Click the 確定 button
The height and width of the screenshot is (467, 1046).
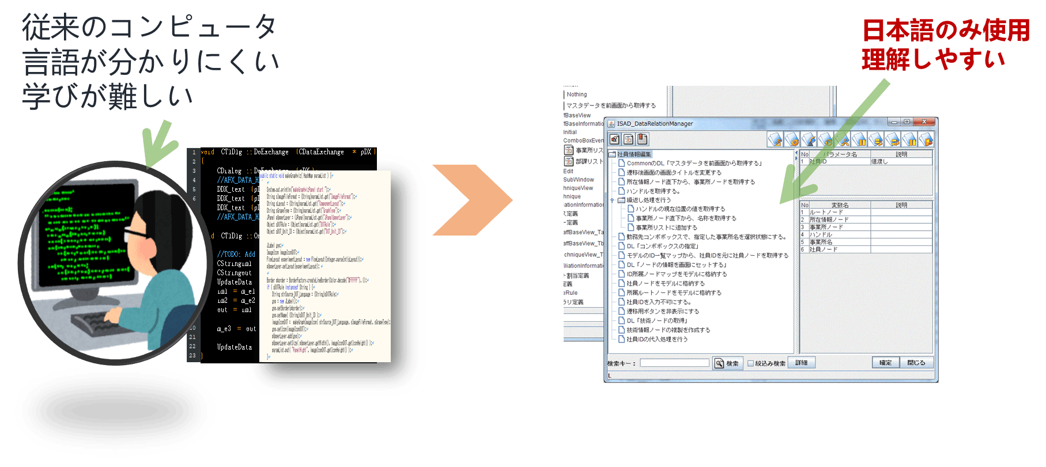click(x=885, y=363)
